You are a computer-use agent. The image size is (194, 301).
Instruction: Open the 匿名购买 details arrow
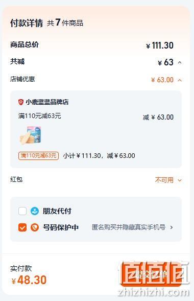pos(172,227)
